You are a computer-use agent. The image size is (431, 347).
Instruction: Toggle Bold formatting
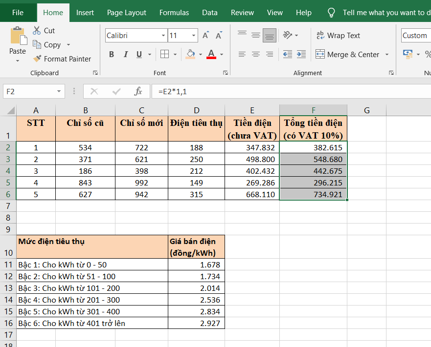[x=112, y=54]
